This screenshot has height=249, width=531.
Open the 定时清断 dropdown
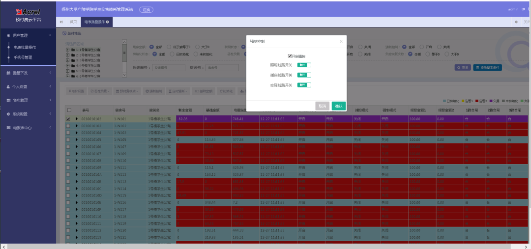[178, 91]
